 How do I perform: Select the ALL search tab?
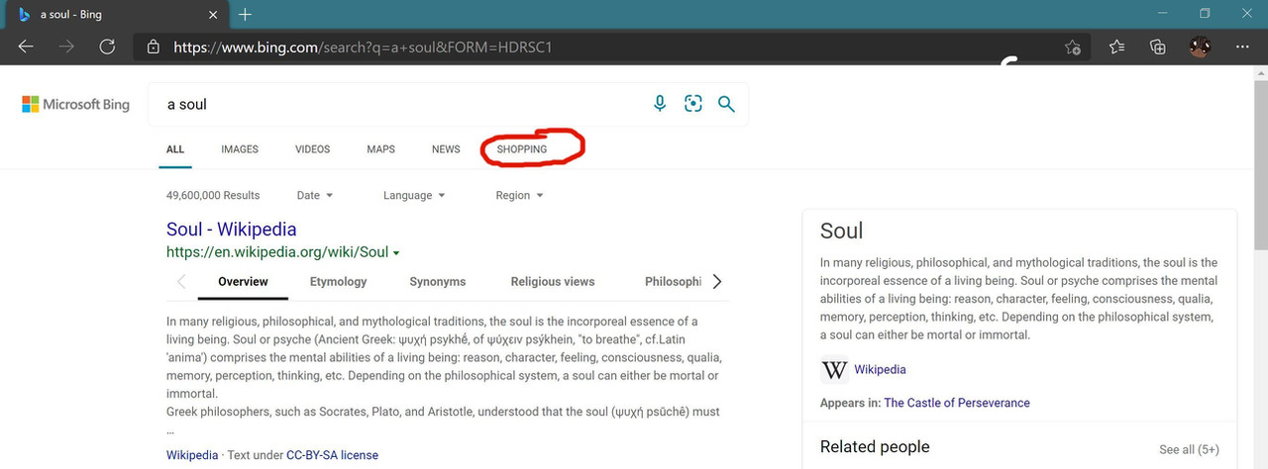tap(175, 149)
